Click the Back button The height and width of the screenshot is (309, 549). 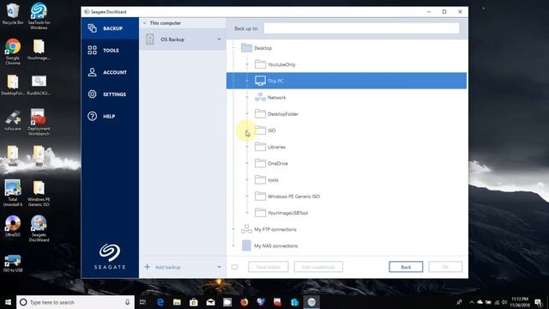tap(406, 267)
